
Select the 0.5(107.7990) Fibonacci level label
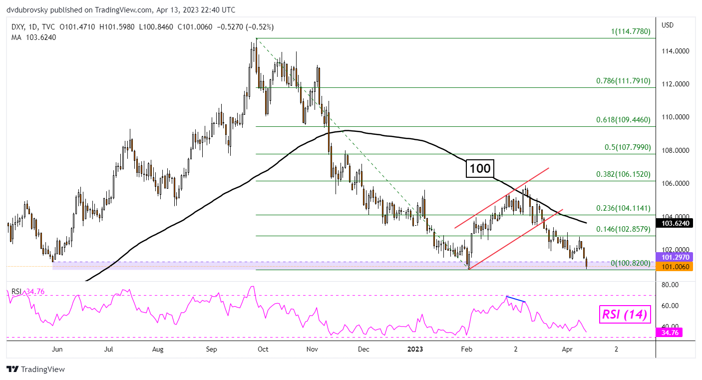click(x=628, y=147)
